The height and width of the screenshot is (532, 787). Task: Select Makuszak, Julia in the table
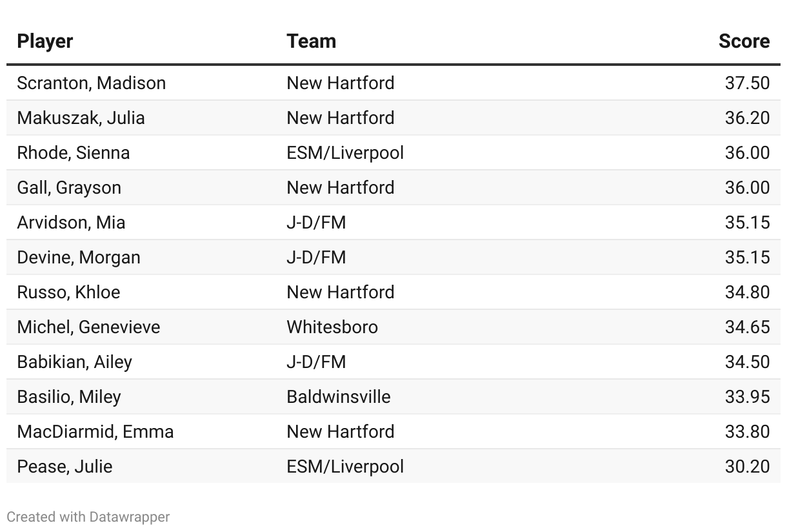click(x=81, y=118)
